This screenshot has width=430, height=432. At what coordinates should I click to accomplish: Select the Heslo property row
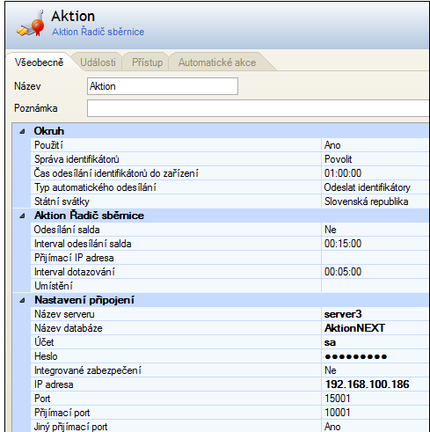[230, 356]
